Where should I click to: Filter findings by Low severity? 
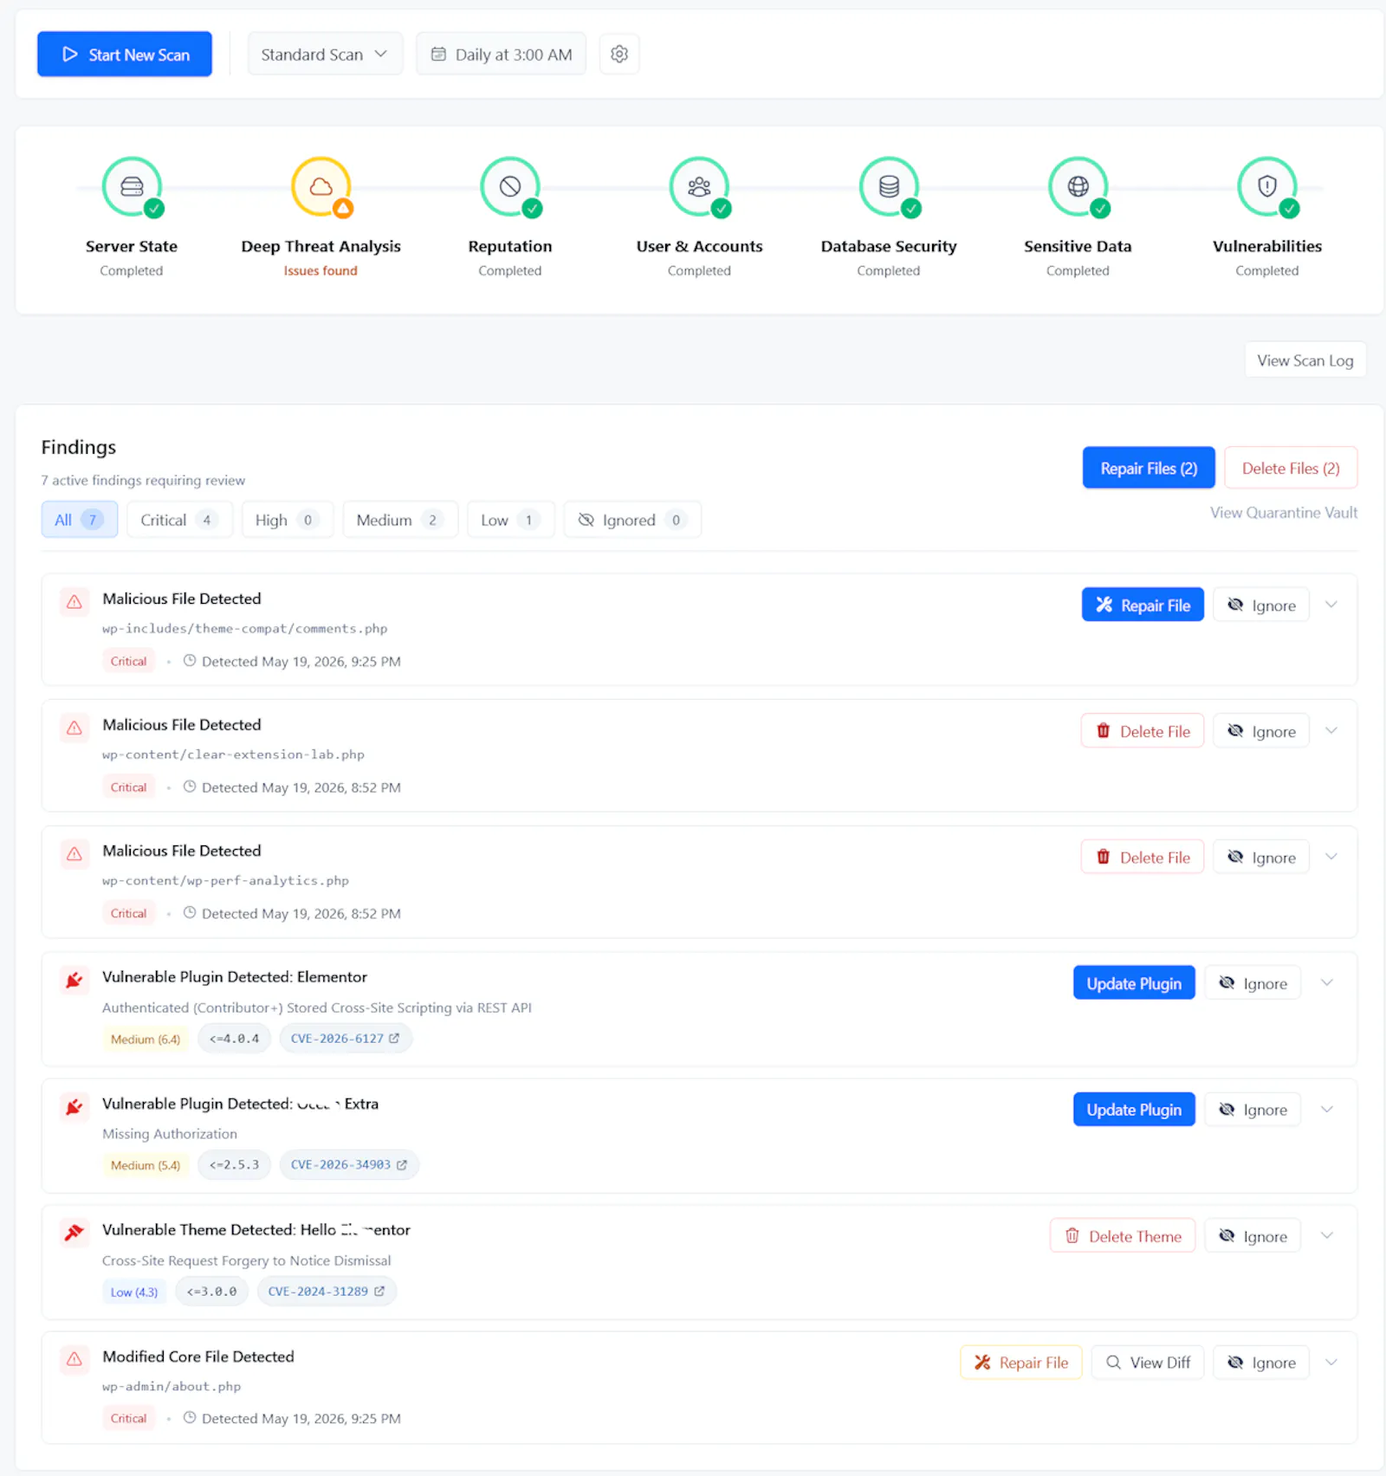tap(511, 520)
